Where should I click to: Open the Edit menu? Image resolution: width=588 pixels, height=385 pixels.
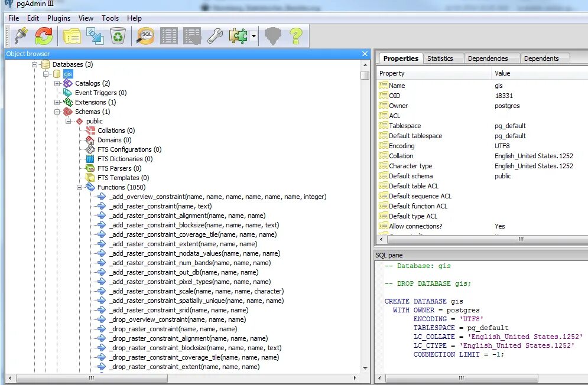click(33, 18)
